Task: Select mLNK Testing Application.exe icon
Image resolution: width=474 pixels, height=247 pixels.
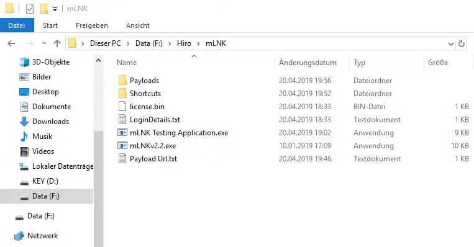Action: pyautogui.click(x=122, y=133)
